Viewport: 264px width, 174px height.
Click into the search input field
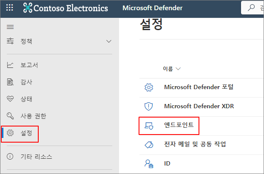[x=253, y=8]
